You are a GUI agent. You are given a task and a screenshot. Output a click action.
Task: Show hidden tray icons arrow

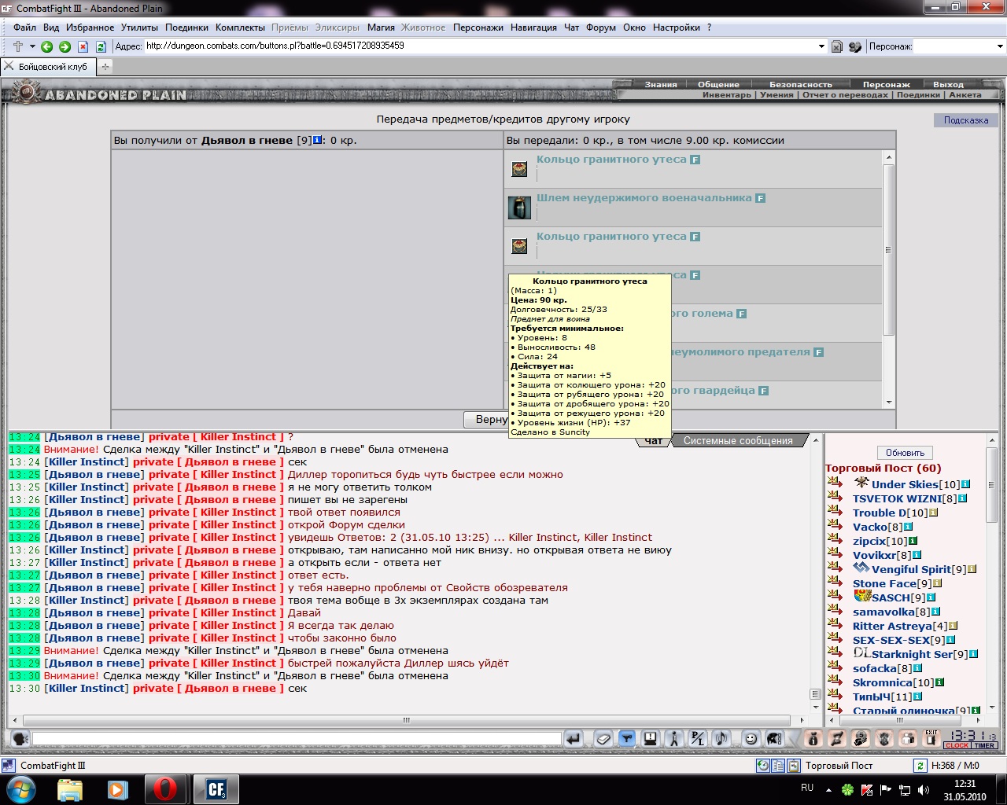[828, 788]
